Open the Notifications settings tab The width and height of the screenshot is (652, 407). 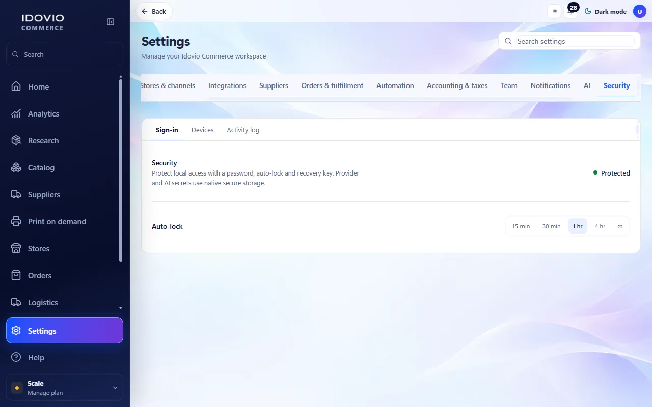pyautogui.click(x=551, y=85)
